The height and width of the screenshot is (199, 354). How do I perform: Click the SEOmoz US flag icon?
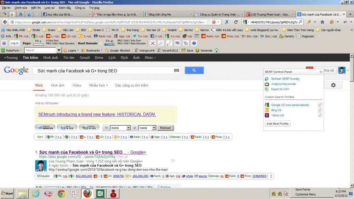[x=177, y=43]
